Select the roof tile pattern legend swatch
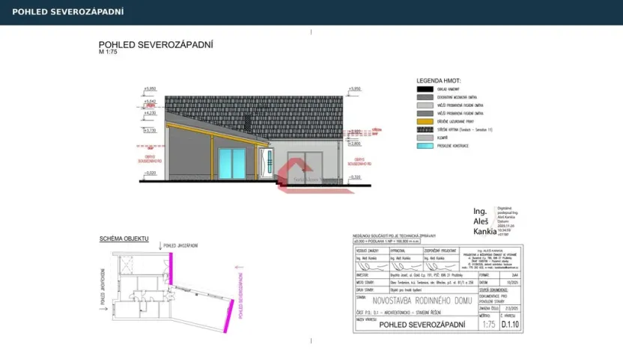623x350 pixels. pyautogui.click(x=425, y=129)
